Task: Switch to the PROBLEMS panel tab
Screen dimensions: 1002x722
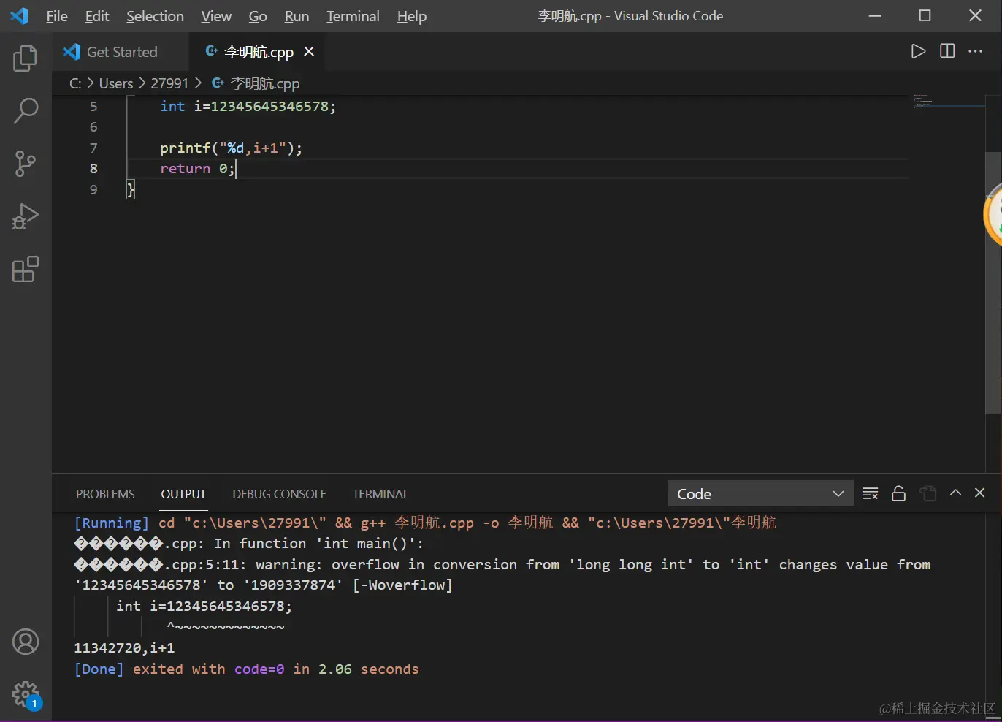Action: point(105,494)
